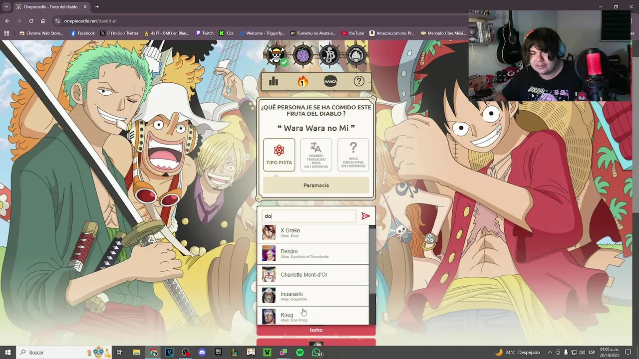Open Mercado Libre México bookmark
Image resolution: width=639 pixels, height=359 pixels.
point(443,33)
